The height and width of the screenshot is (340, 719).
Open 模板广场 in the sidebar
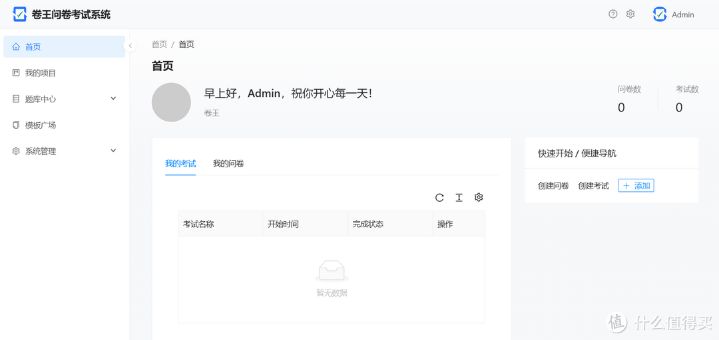pos(64,125)
